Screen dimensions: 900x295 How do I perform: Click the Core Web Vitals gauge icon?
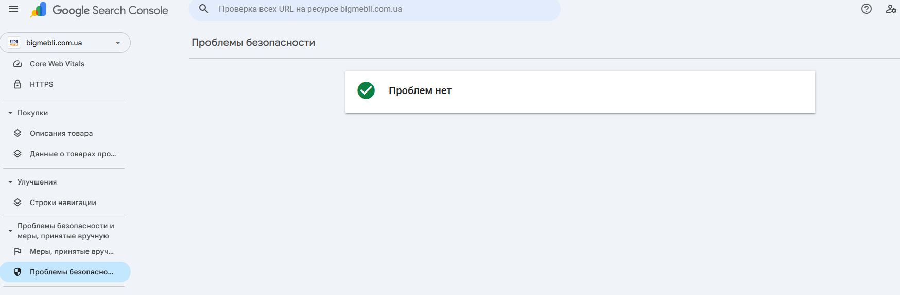tap(18, 64)
